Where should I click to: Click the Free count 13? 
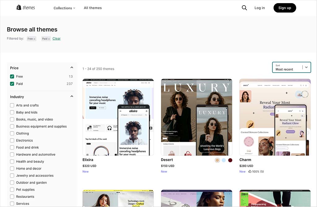[71, 76]
